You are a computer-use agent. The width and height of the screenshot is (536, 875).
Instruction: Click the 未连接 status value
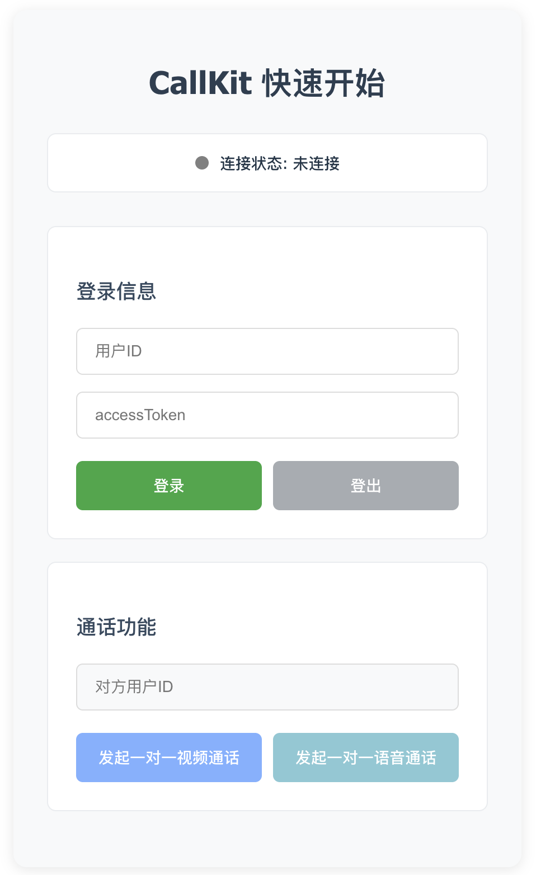point(316,163)
